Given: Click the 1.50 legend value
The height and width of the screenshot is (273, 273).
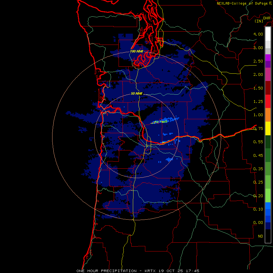Looking at the screenshot, I should pos(258,88).
